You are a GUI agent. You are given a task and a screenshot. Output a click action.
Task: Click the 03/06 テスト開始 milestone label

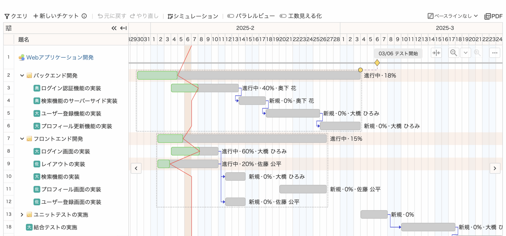[x=398, y=54]
